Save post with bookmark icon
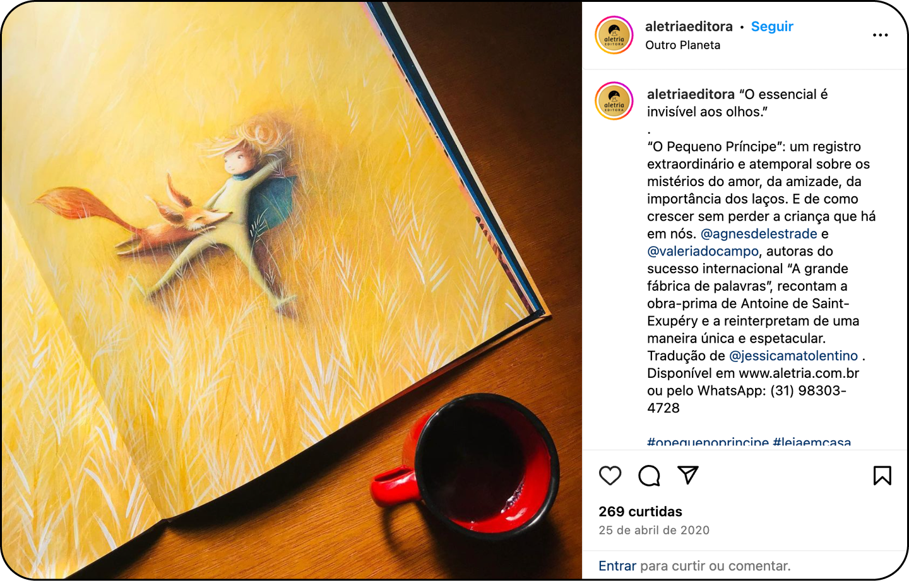909x581 pixels. click(x=882, y=475)
